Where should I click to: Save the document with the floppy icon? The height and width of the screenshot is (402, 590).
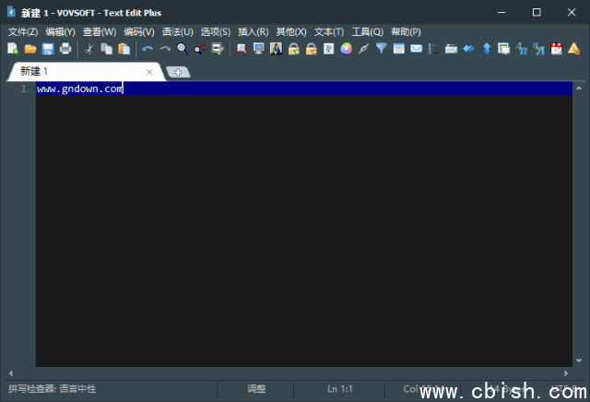pyautogui.click(x=47, y=49)
